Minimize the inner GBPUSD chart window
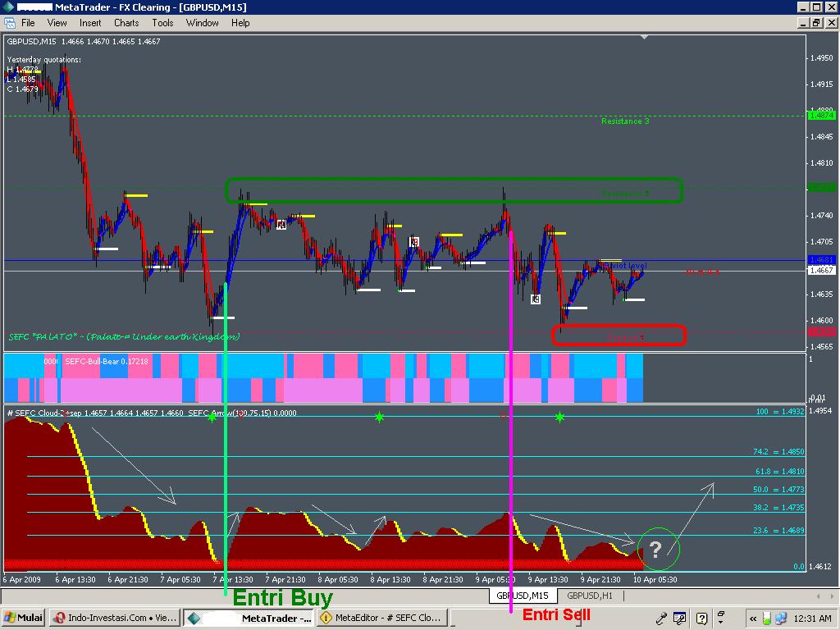 tap(803, 23)
